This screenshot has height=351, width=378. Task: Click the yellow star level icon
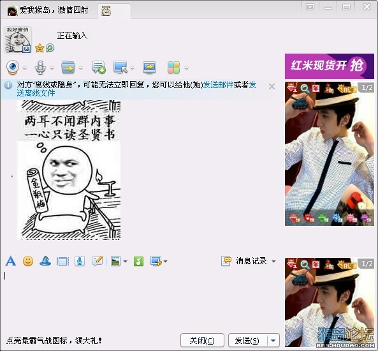point(40,48)
